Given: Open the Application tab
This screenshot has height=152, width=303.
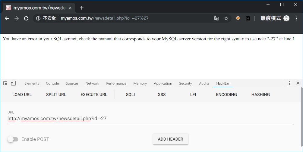Looking at the screenshot, I should pyautogui.click(x=163, y=83).
